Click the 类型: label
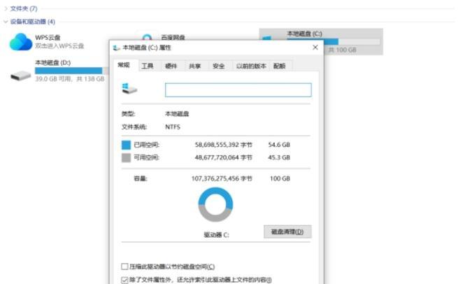The image size is (458, 284). [x=128, y=114]
